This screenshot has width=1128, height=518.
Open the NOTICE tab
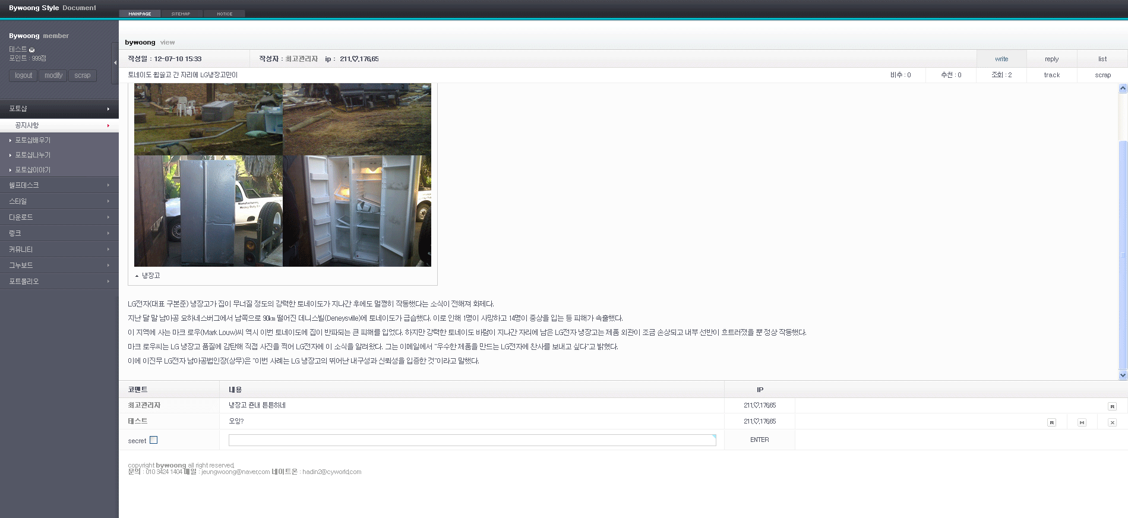tap(225, 14)
